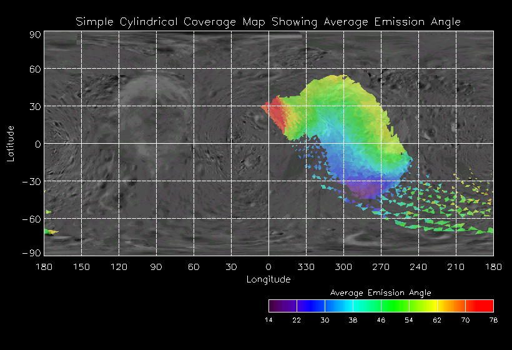This screenshot has width=512, height=350.
Task: Click the longitude tick label '150'
Action: pos(81,267)
